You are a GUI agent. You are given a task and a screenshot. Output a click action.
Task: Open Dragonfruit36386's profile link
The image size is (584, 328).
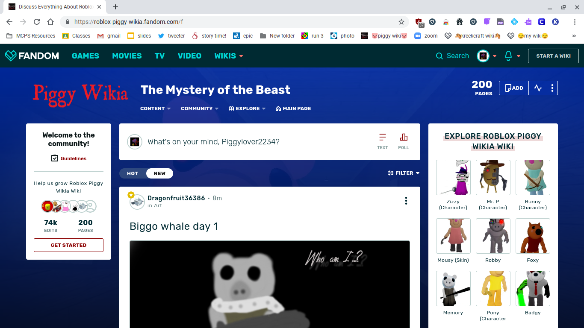point(176,198)
